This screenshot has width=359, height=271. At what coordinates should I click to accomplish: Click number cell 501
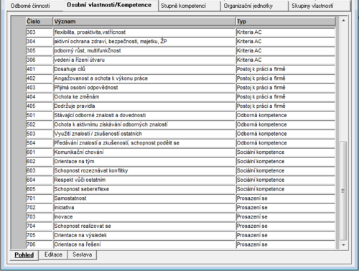point(39,116)
